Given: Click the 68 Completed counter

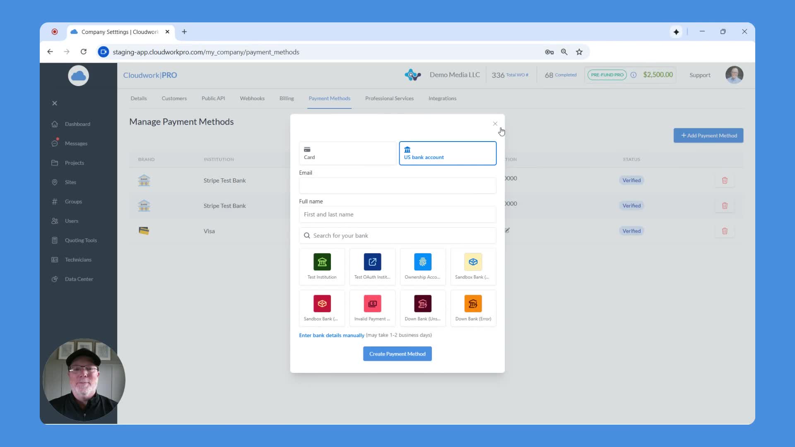Looking at the screenshot, I should (x=561, y=75).
